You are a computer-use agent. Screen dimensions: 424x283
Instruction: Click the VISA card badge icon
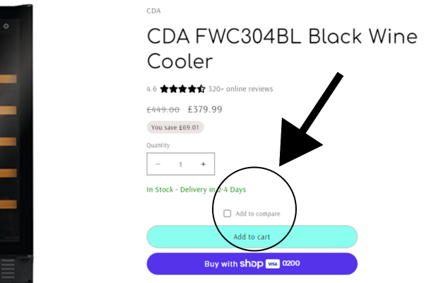(272, 264)
